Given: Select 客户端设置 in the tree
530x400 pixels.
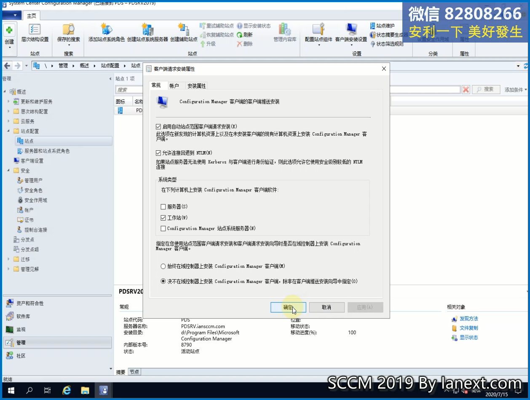Looking at the screenshot, I should pos(29,161).
